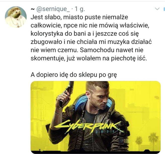165x154 pixels.
Task: Click the tweet line ending "piechotę iść."
Action: pyautogui.click(x=89, y=58)
